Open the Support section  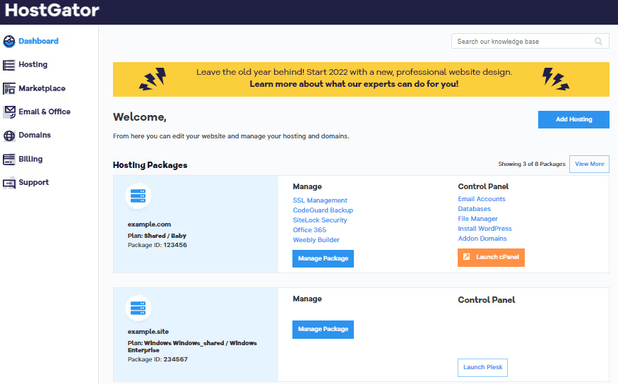[33, 182]
